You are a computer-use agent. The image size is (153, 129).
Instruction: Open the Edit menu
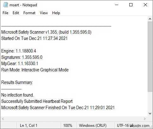tap(16, 13)
